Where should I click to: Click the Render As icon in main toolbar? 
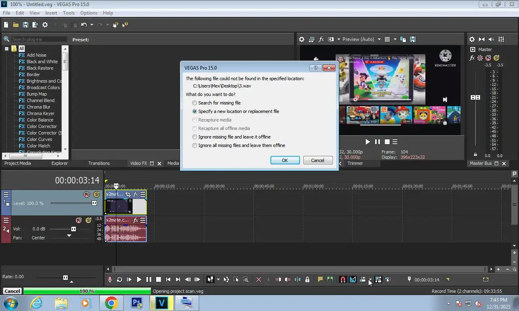35,25
